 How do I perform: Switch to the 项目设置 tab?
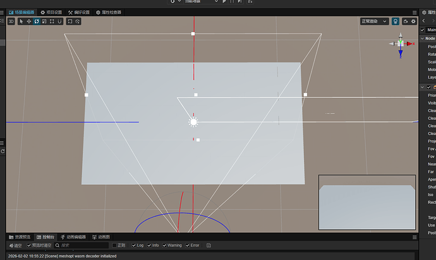[51, 12]
